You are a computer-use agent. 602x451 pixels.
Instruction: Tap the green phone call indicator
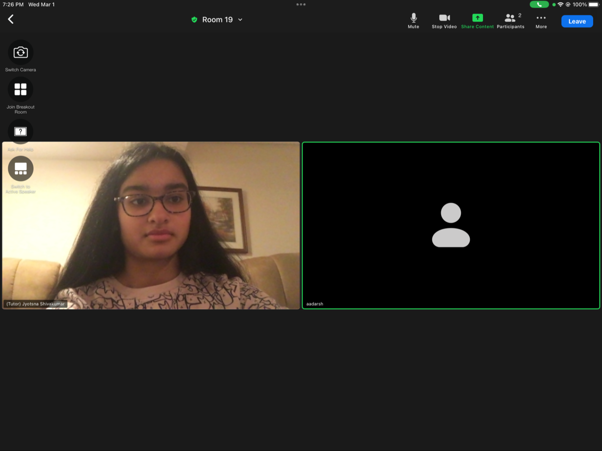point(539,4)
